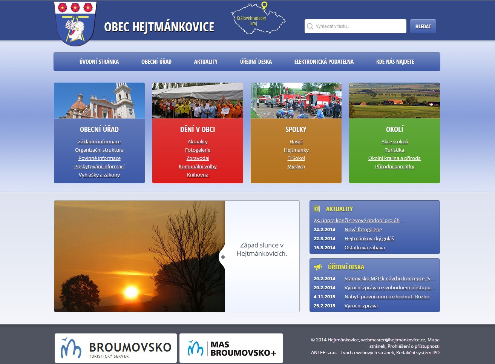The image size is (495, 364).
Task: Click the fire trucks photo above Spolky
Action: coord(296,101)
